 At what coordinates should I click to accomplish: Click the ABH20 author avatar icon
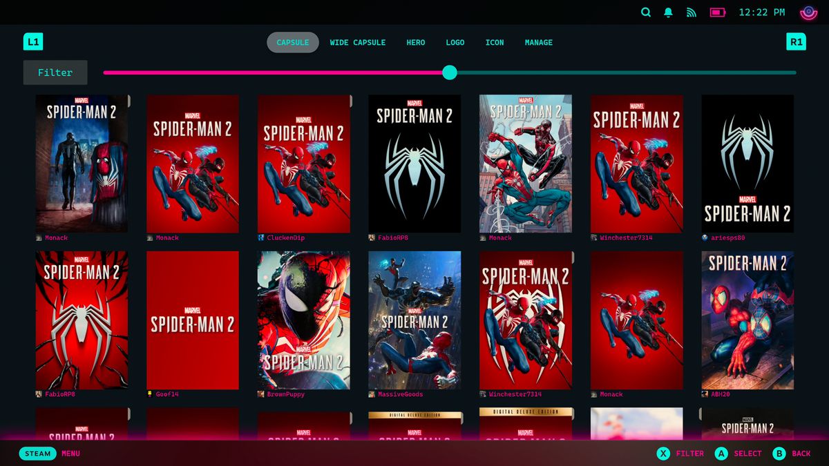click(x=705, y=394)
